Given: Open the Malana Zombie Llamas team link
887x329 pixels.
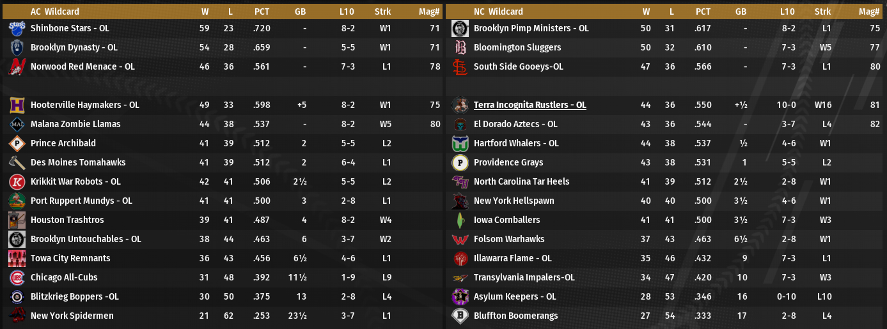Looking at the screenshot, I should coord(75,124).
